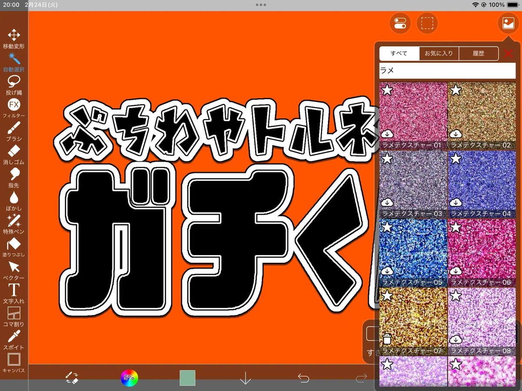Tap the downward arrow in bottom bar
The width and height of the screenshot is (522, 391).
(x=245, y=378)
